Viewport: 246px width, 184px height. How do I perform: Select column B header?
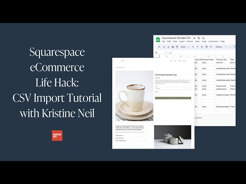click(x=181, y=56)
